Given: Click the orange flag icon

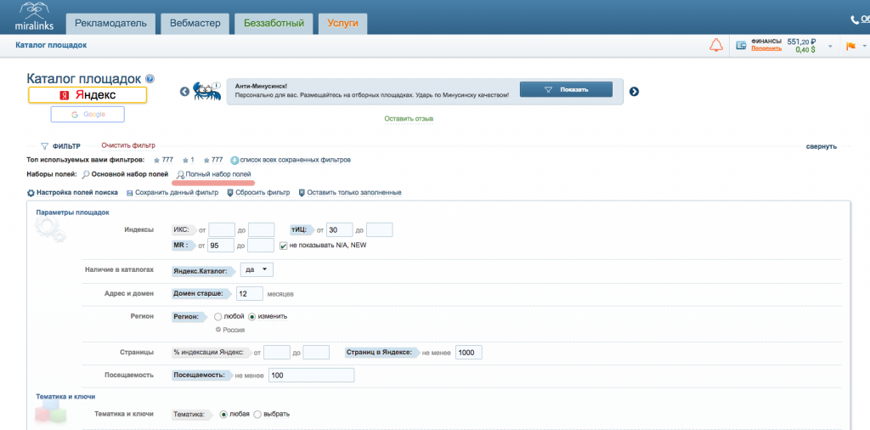Looking at the screenshot, I should (850, 46).
